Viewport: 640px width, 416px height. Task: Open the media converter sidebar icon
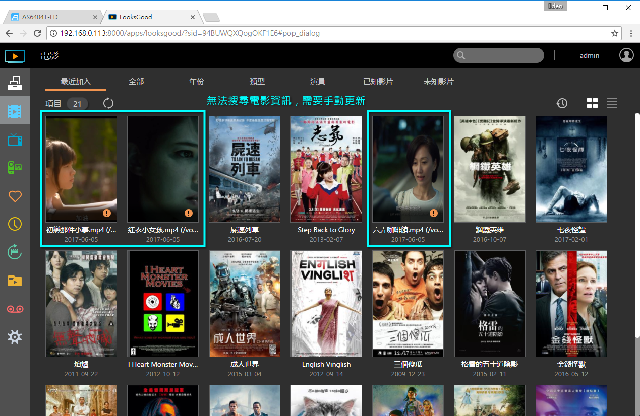coord(15,252)
